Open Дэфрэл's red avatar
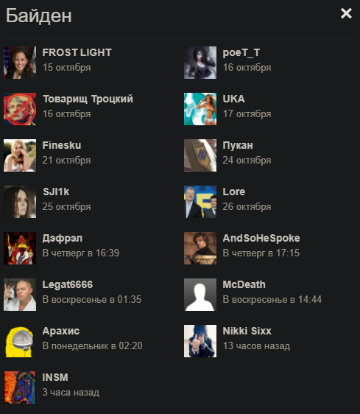Screen dimensions: 360x414 pyautogui.click(x=20, y=248)
